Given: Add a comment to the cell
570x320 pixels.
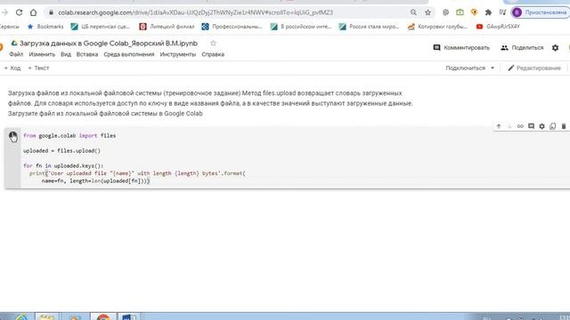Looking at the screenshot, I should point(531,126).
